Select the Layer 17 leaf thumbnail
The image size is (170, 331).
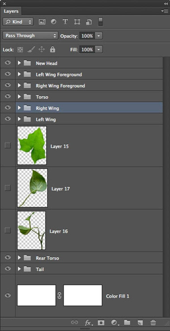(x=32, y=188)
